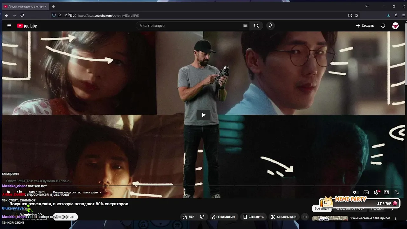407x229 pixels.
Task: Open the browser downloads panel
Action: (388, 15)
